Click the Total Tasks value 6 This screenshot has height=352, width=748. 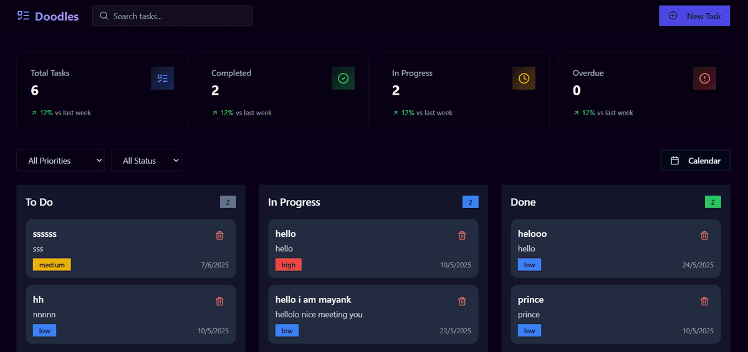point(35,91)
